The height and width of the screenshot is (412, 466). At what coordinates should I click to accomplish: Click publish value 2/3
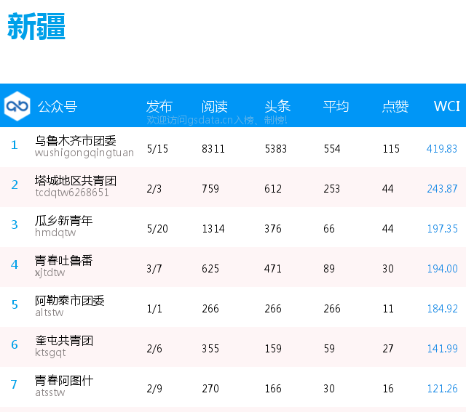(x=154, y=189)
